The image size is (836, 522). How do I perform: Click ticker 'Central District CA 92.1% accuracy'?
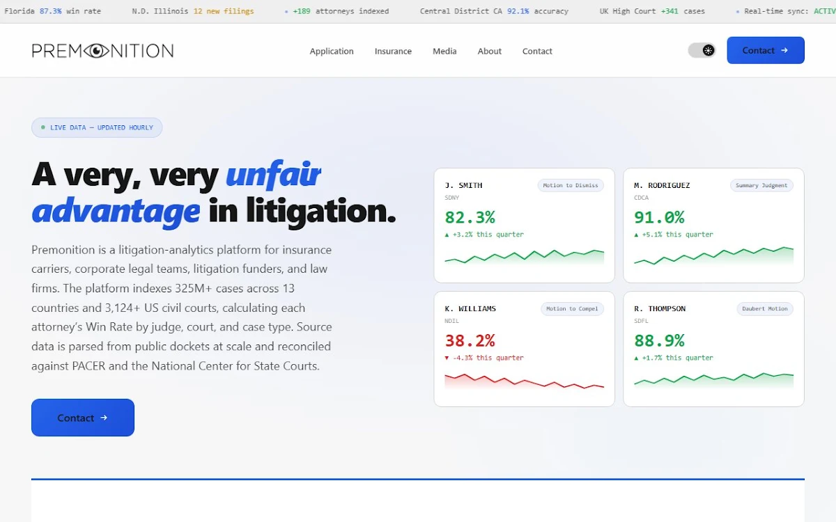(494, 11)
